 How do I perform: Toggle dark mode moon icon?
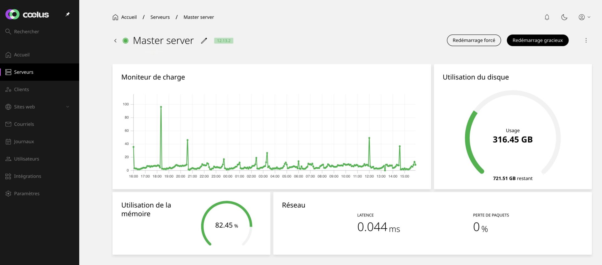pos(564,17)
